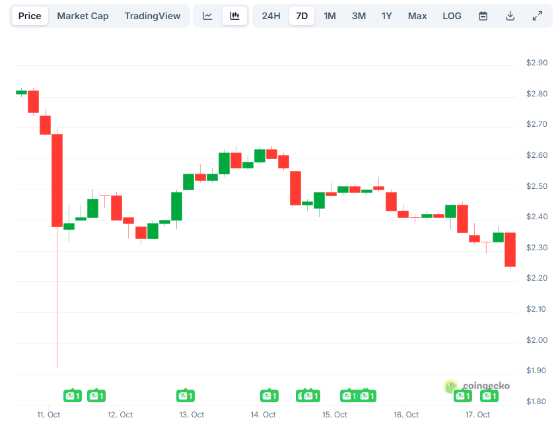Select the Price tab
This screenshot has width=558, height=424.
point(30,16)
